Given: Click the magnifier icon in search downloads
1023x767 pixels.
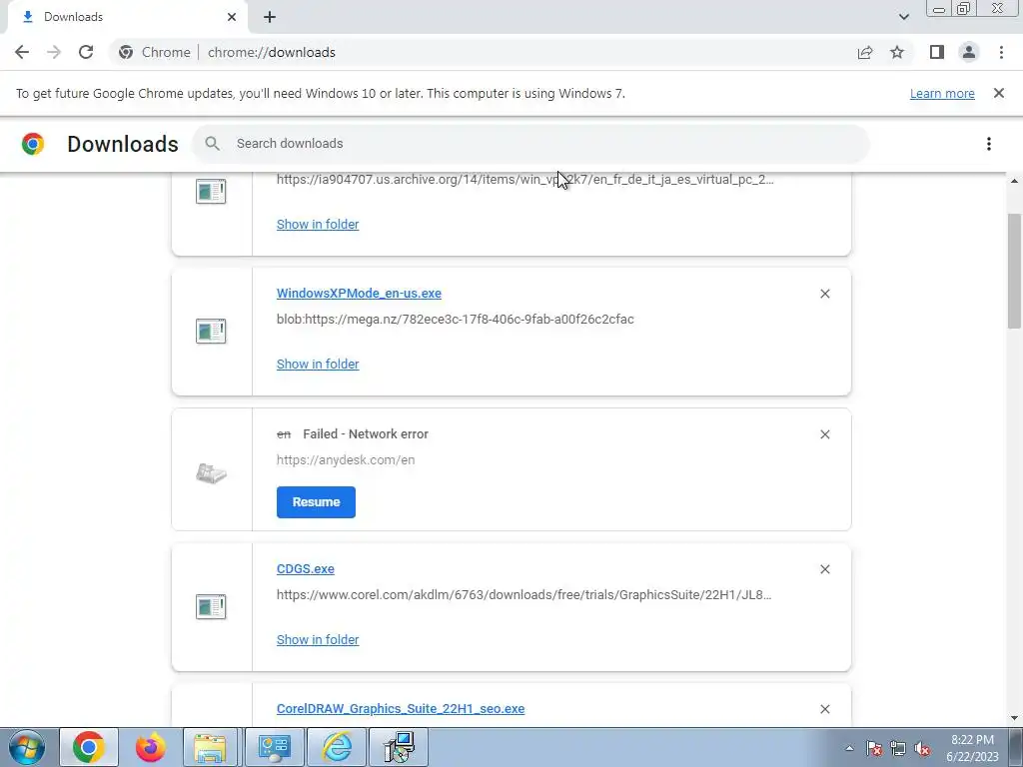Looking at the screenshot, I should pos(212,144).
